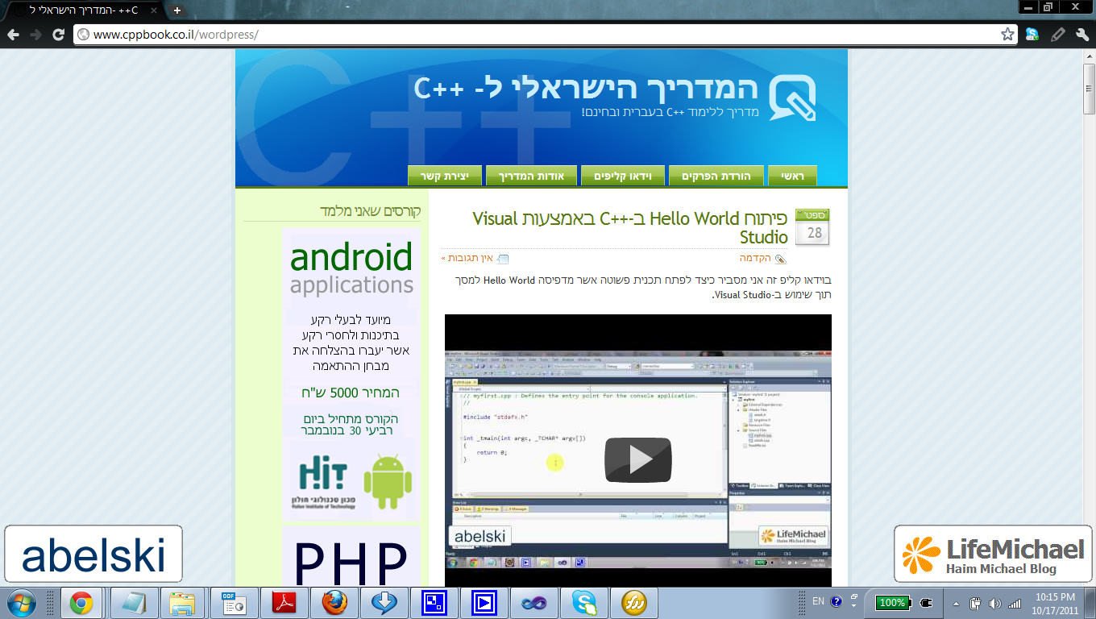Go back with the browser back arrow
This screenshot has width=1096, height=619.
tap(14, 35)
